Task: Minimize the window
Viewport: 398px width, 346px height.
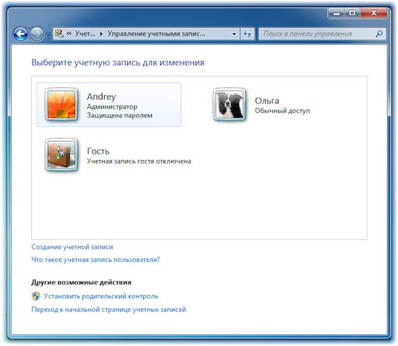Action: click(x=336, y=13)
